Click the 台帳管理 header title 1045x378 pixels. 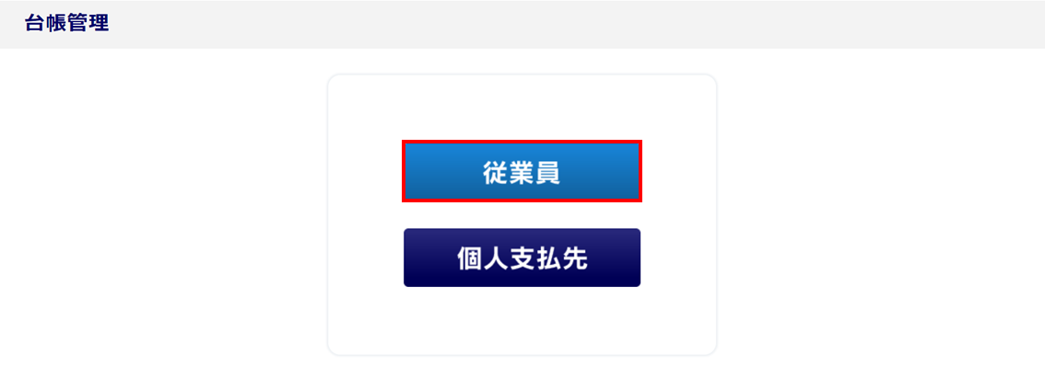[66, 23]
